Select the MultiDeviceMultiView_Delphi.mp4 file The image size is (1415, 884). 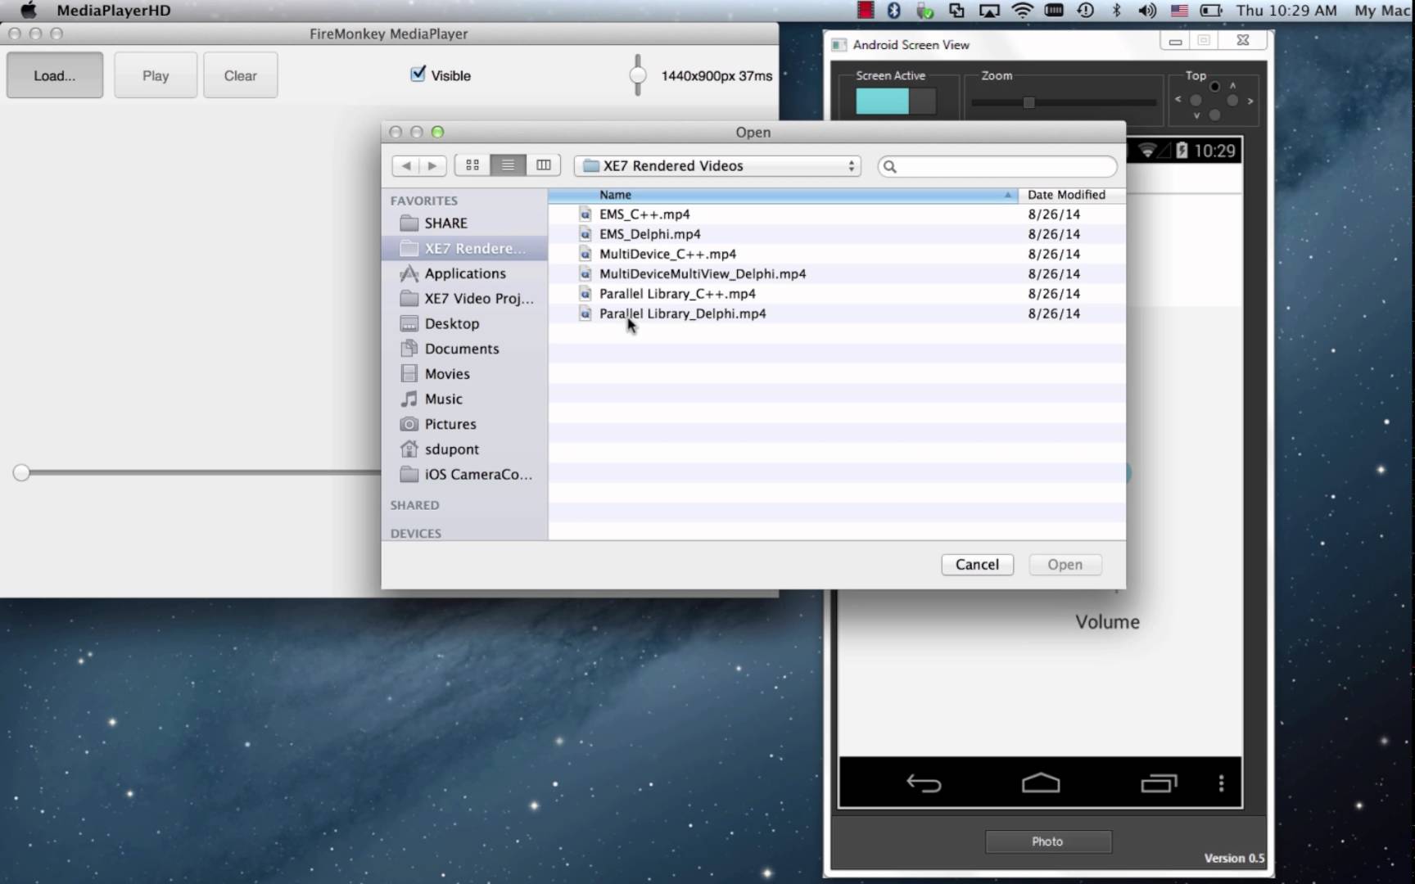click(837, 273)
